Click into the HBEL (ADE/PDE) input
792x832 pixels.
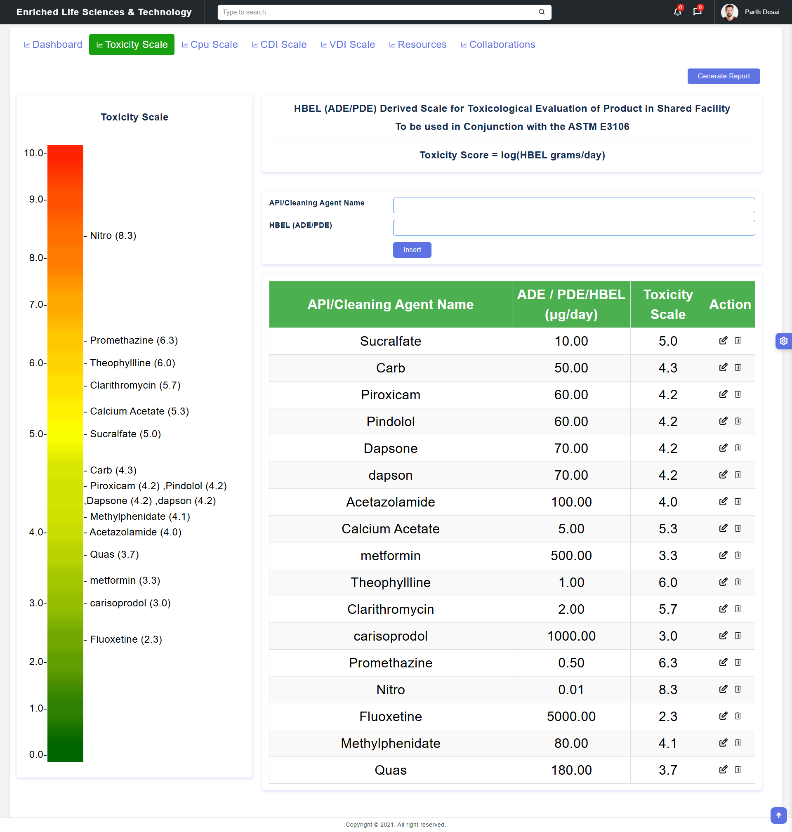pyautogui.click(x=573, y=228)
